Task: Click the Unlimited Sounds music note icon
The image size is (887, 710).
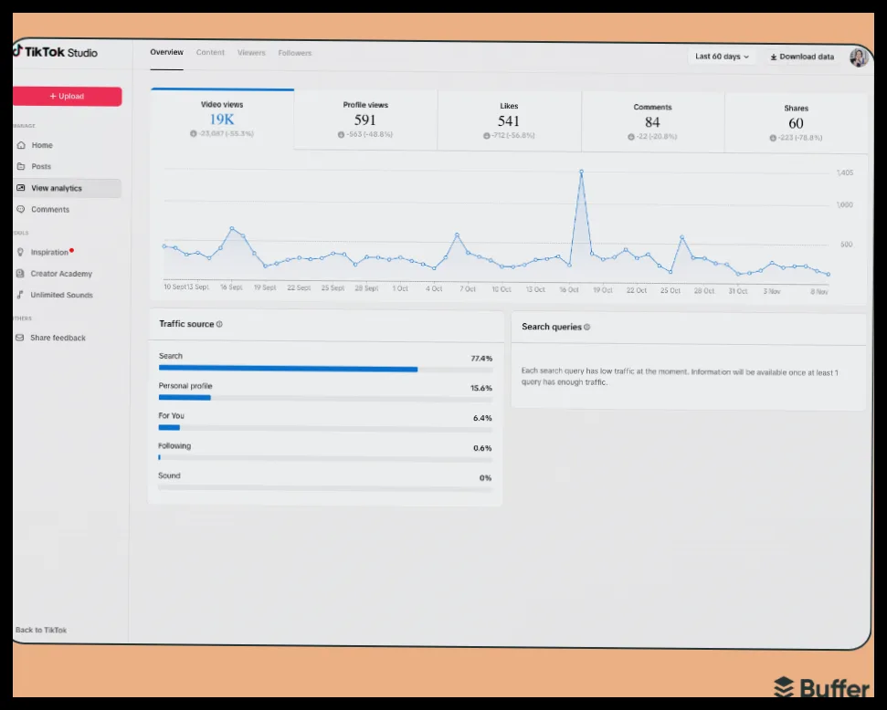Action: [20, 295]
